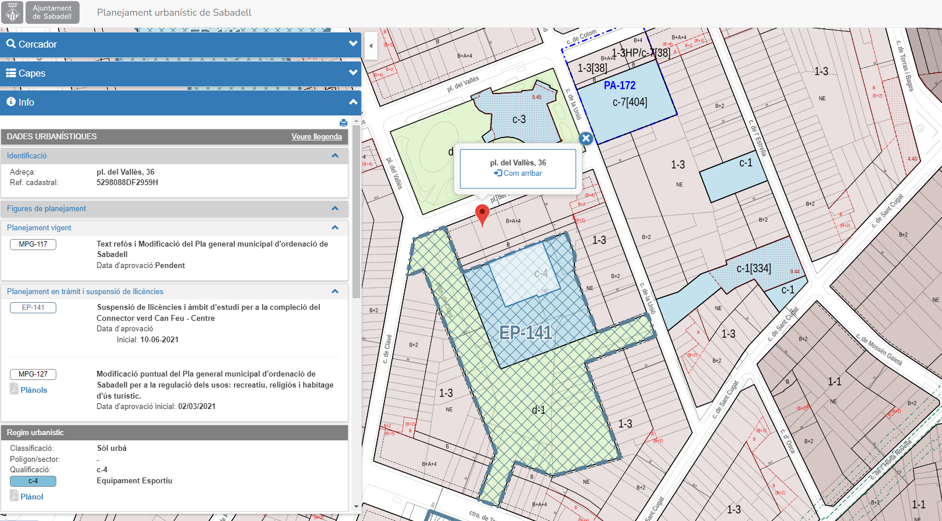Click the Ajuntament de Sabadell logo
This screenshot has width=942, height=521.
coord(13,12)
